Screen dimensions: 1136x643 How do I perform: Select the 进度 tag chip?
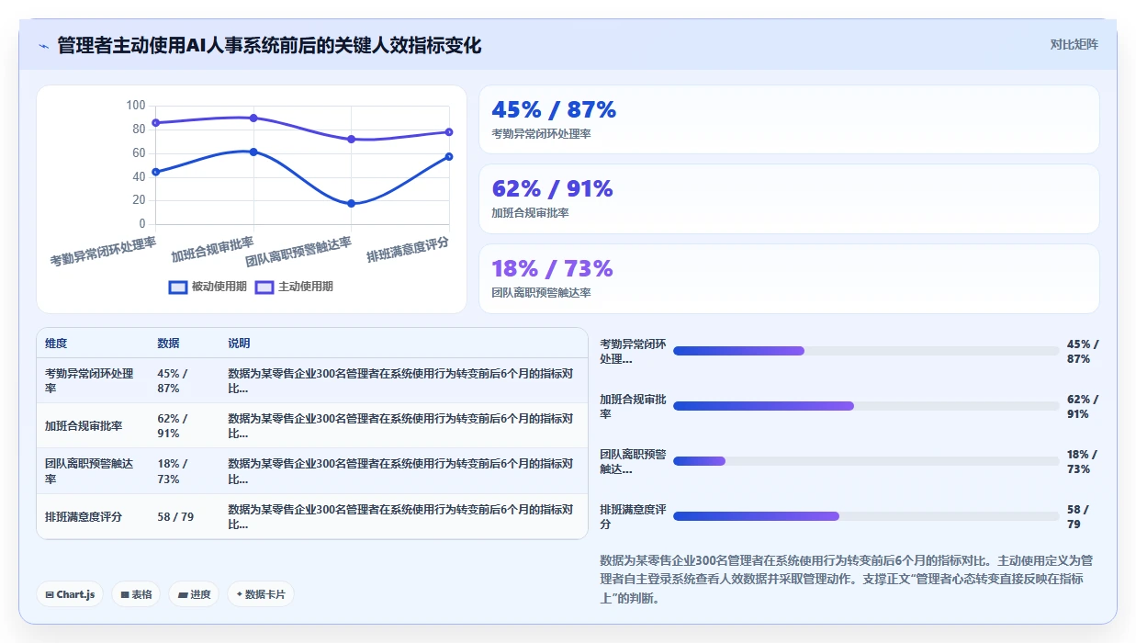(194, 594)
